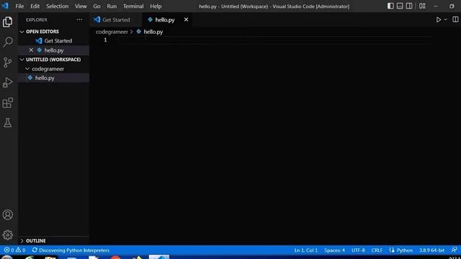Open the Terminal menu
Screen dimensions: 461x259
(133, 6)
